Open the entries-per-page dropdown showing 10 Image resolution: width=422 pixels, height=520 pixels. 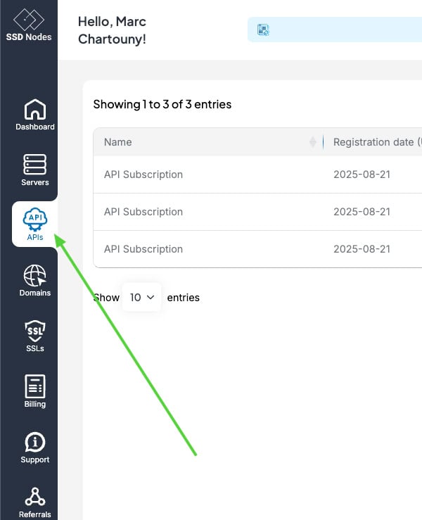coord(141,298)
